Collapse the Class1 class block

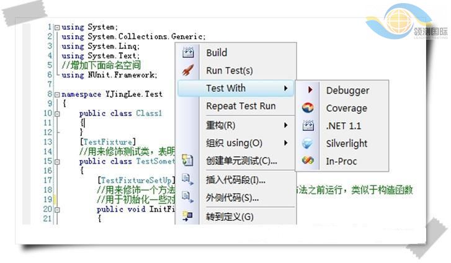point(57,114)
